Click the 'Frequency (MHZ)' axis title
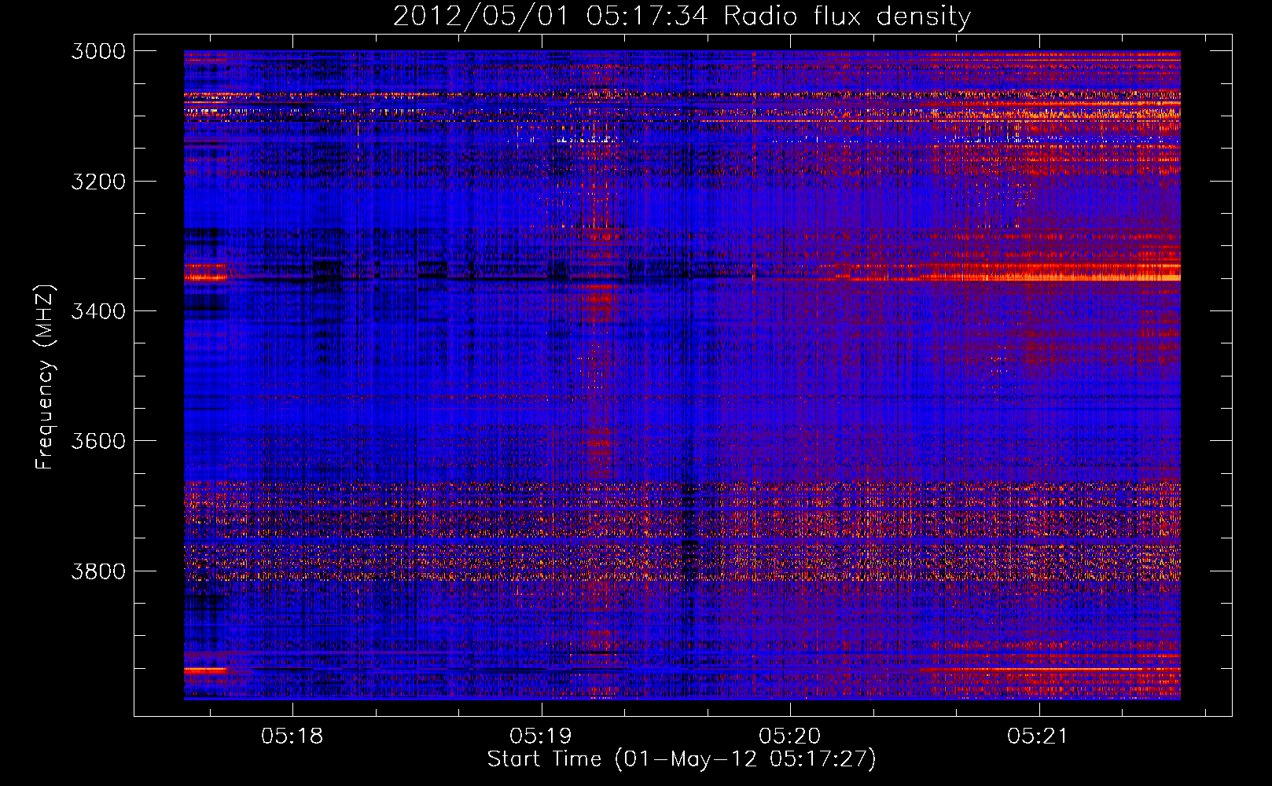This screenshot has width=1272, height=786. point(45,377)
